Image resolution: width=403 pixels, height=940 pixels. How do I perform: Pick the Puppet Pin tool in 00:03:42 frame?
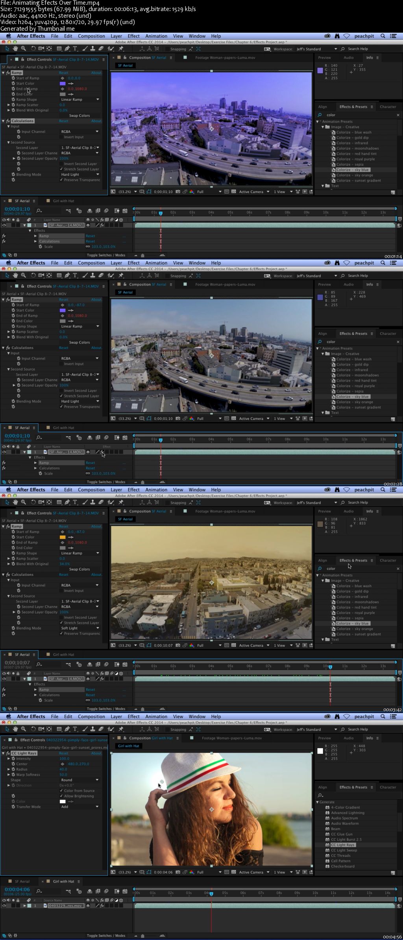click(121, 502)
